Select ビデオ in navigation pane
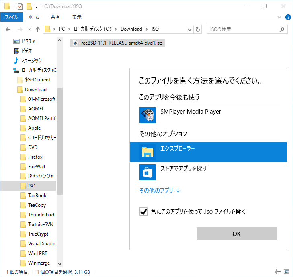Screen dimensions: 293x277 pos(23,51)
